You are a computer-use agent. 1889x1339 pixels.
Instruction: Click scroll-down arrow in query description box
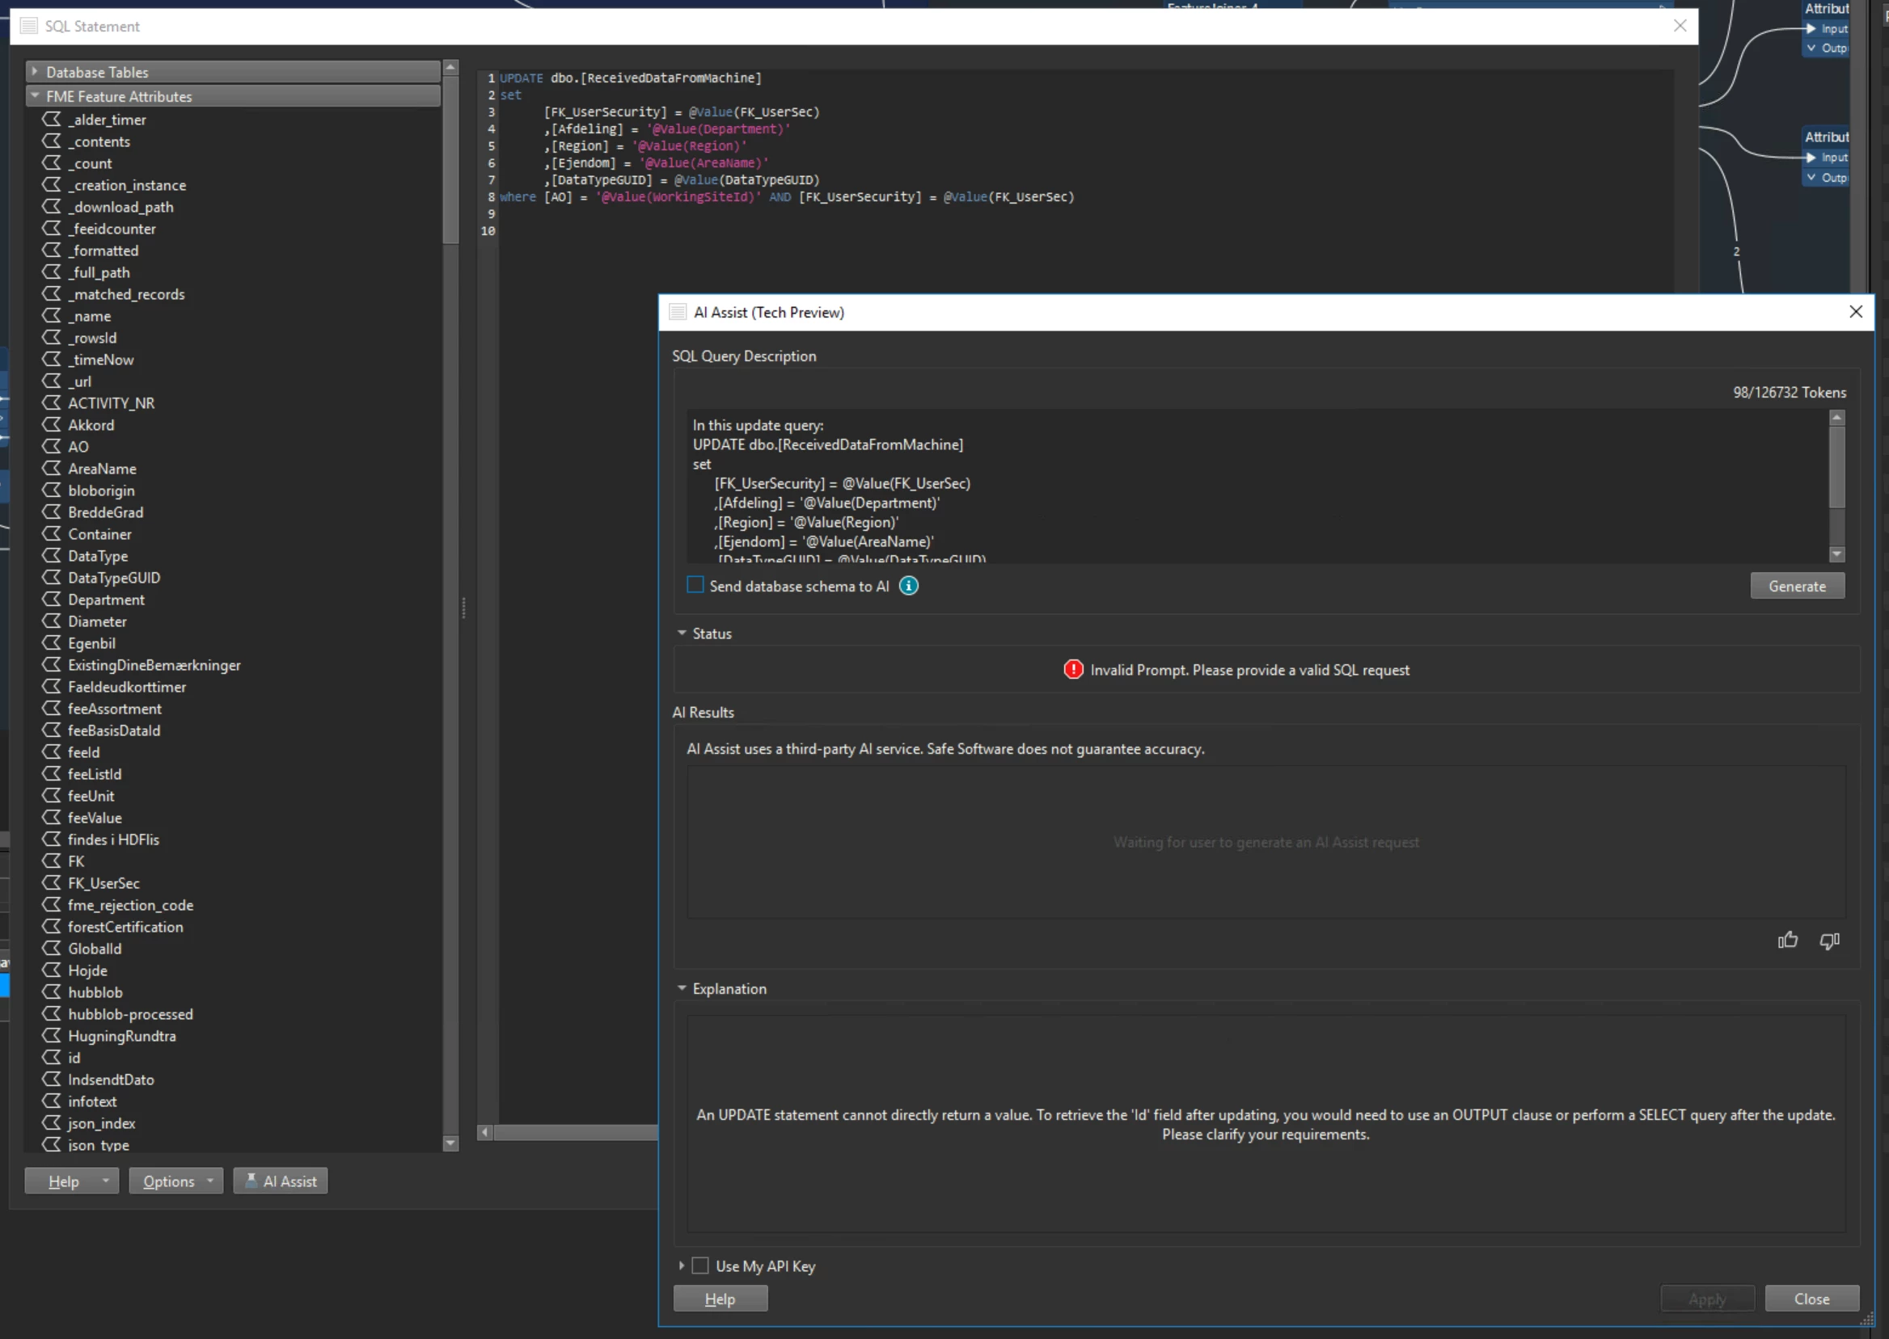tap(1836, 554)
